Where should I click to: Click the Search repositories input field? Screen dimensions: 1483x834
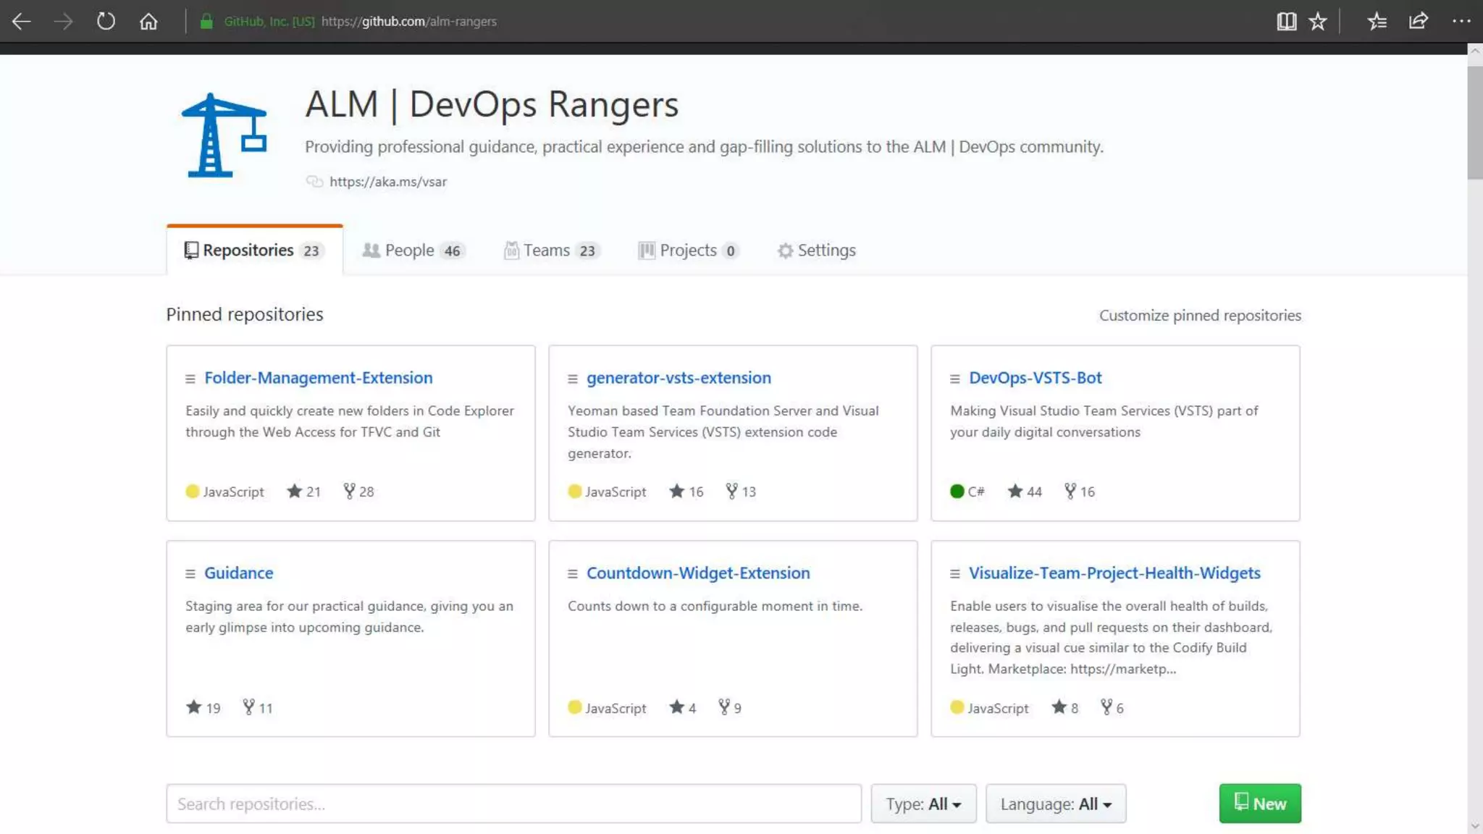tap(513, 804)
